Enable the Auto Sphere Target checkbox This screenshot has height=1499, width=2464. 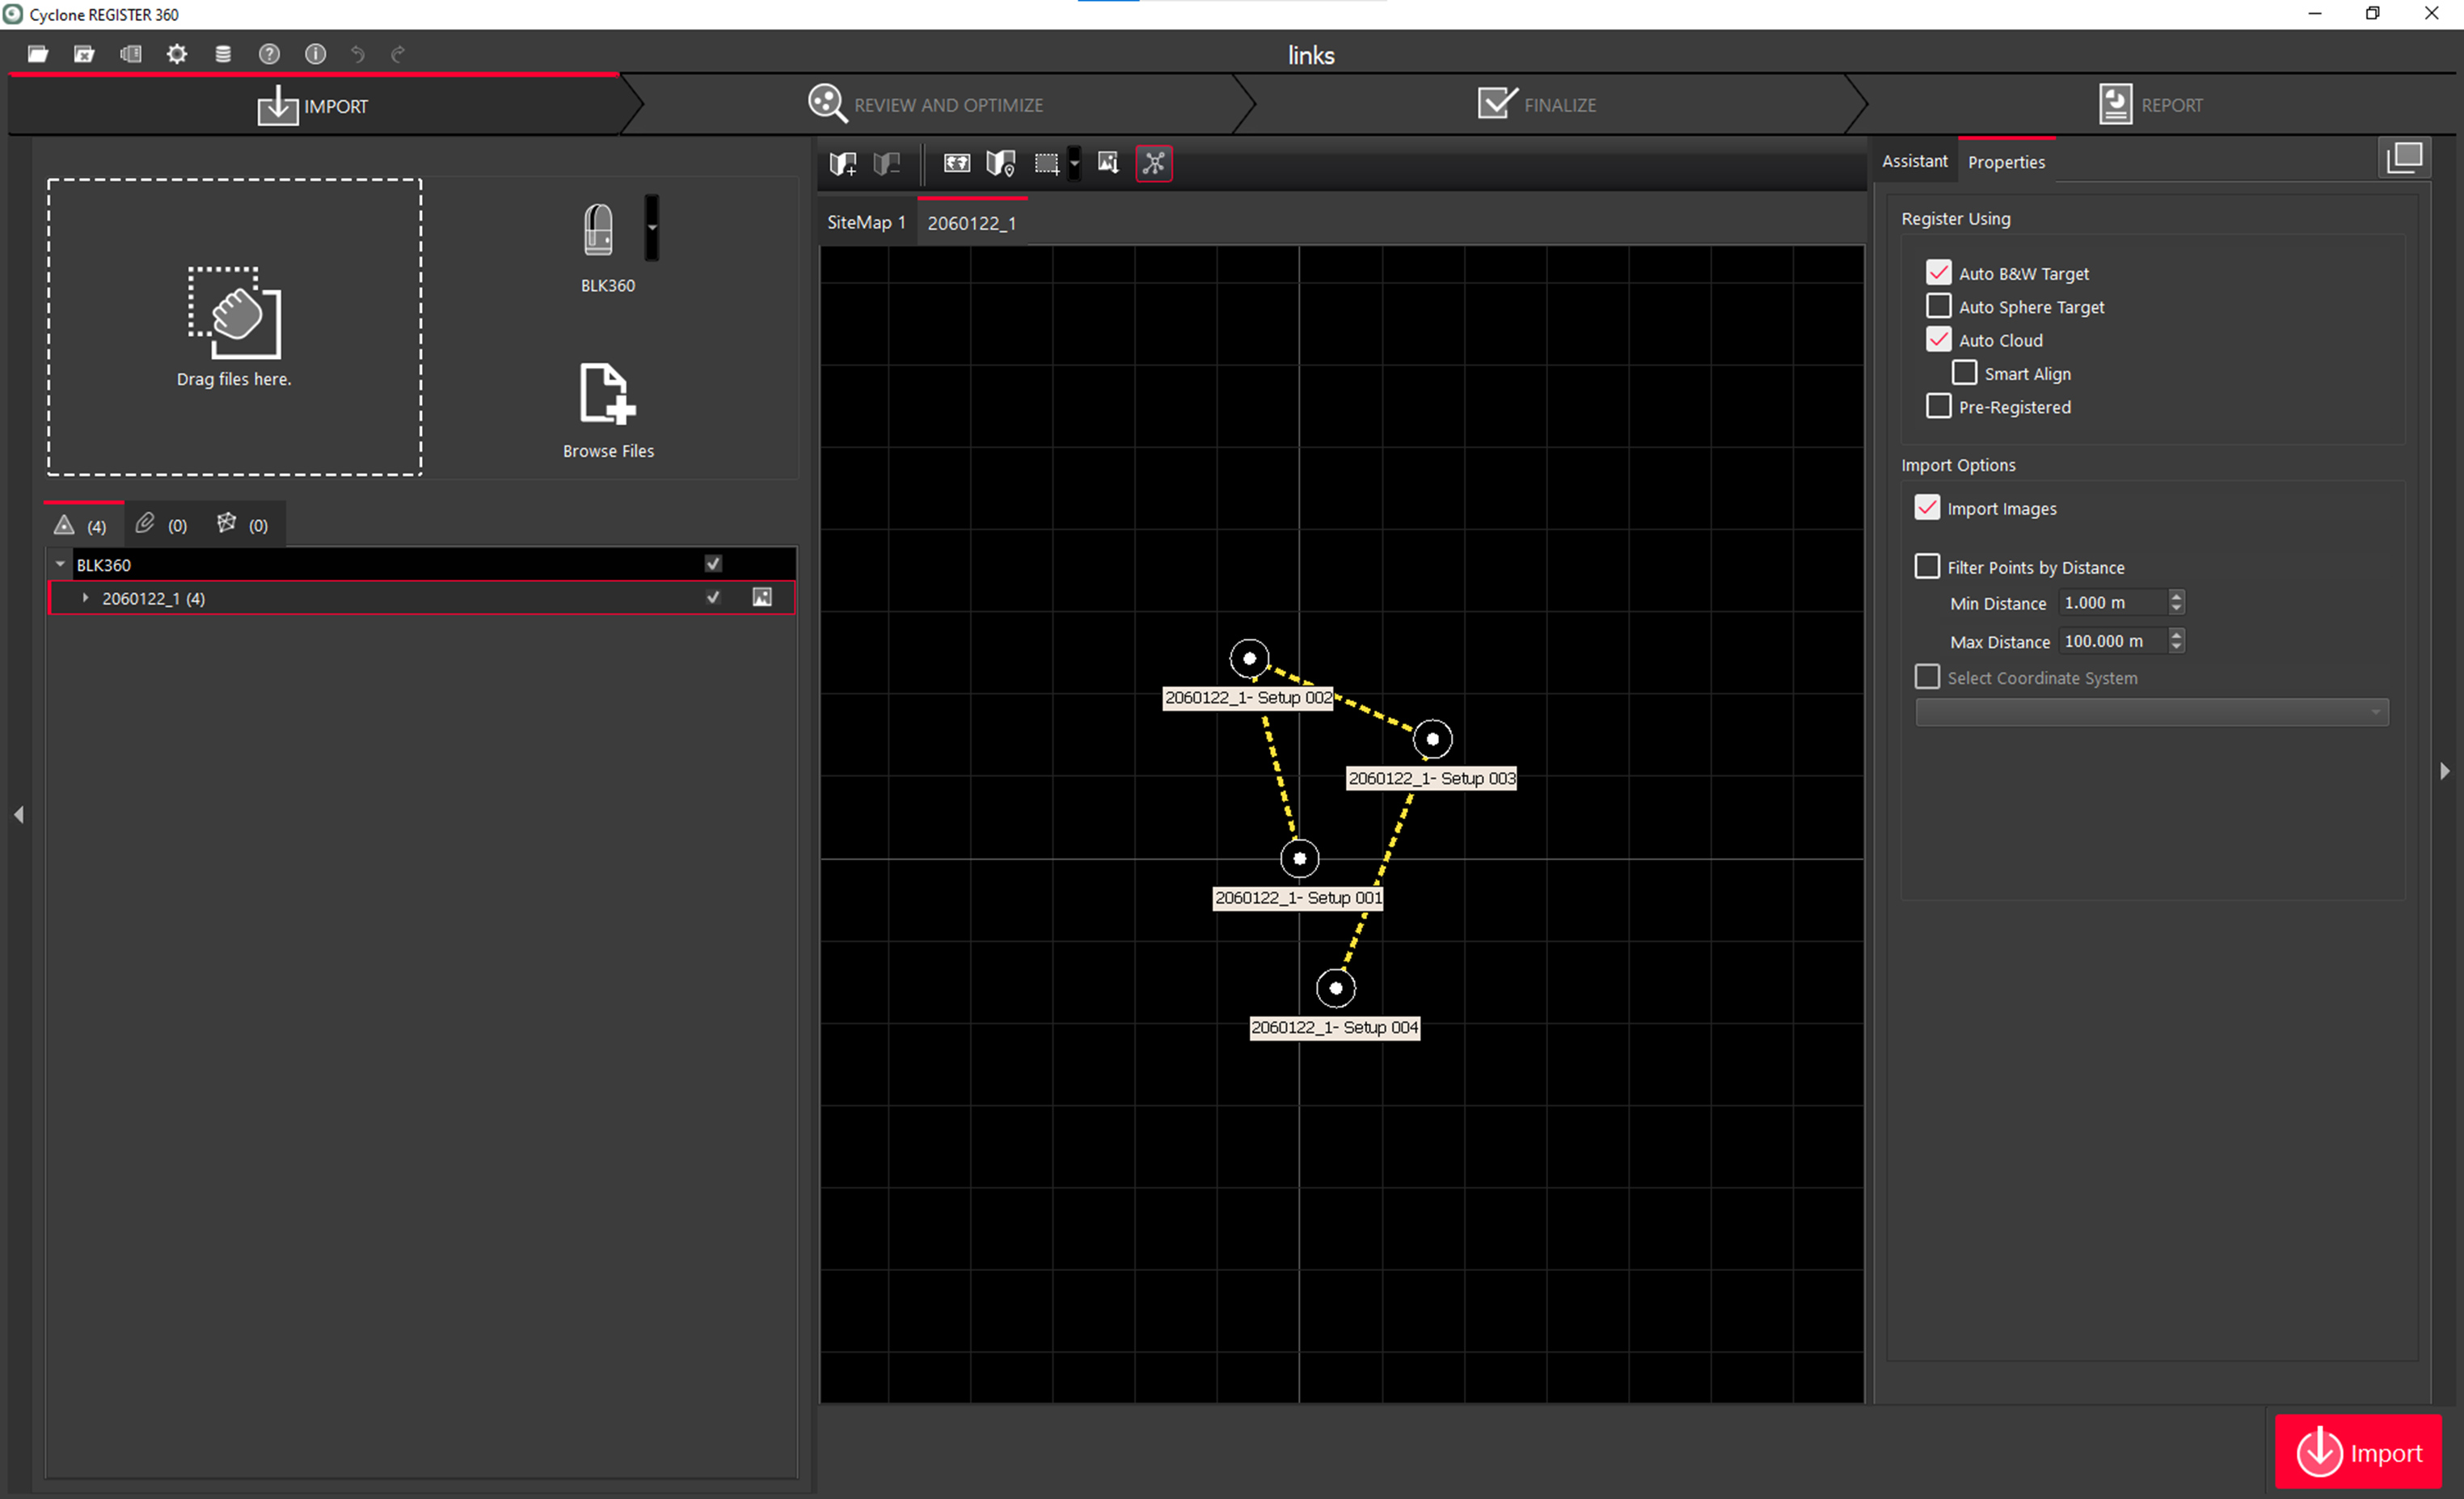coord(1938,306)
